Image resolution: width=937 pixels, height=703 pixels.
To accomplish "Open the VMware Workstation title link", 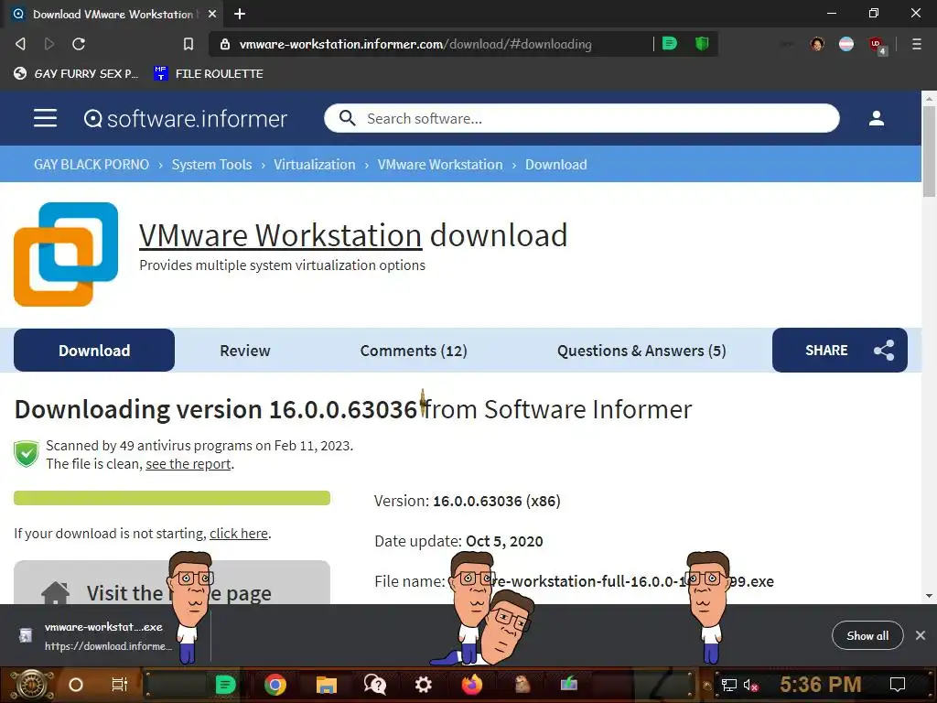I will [x=280, y=235].
